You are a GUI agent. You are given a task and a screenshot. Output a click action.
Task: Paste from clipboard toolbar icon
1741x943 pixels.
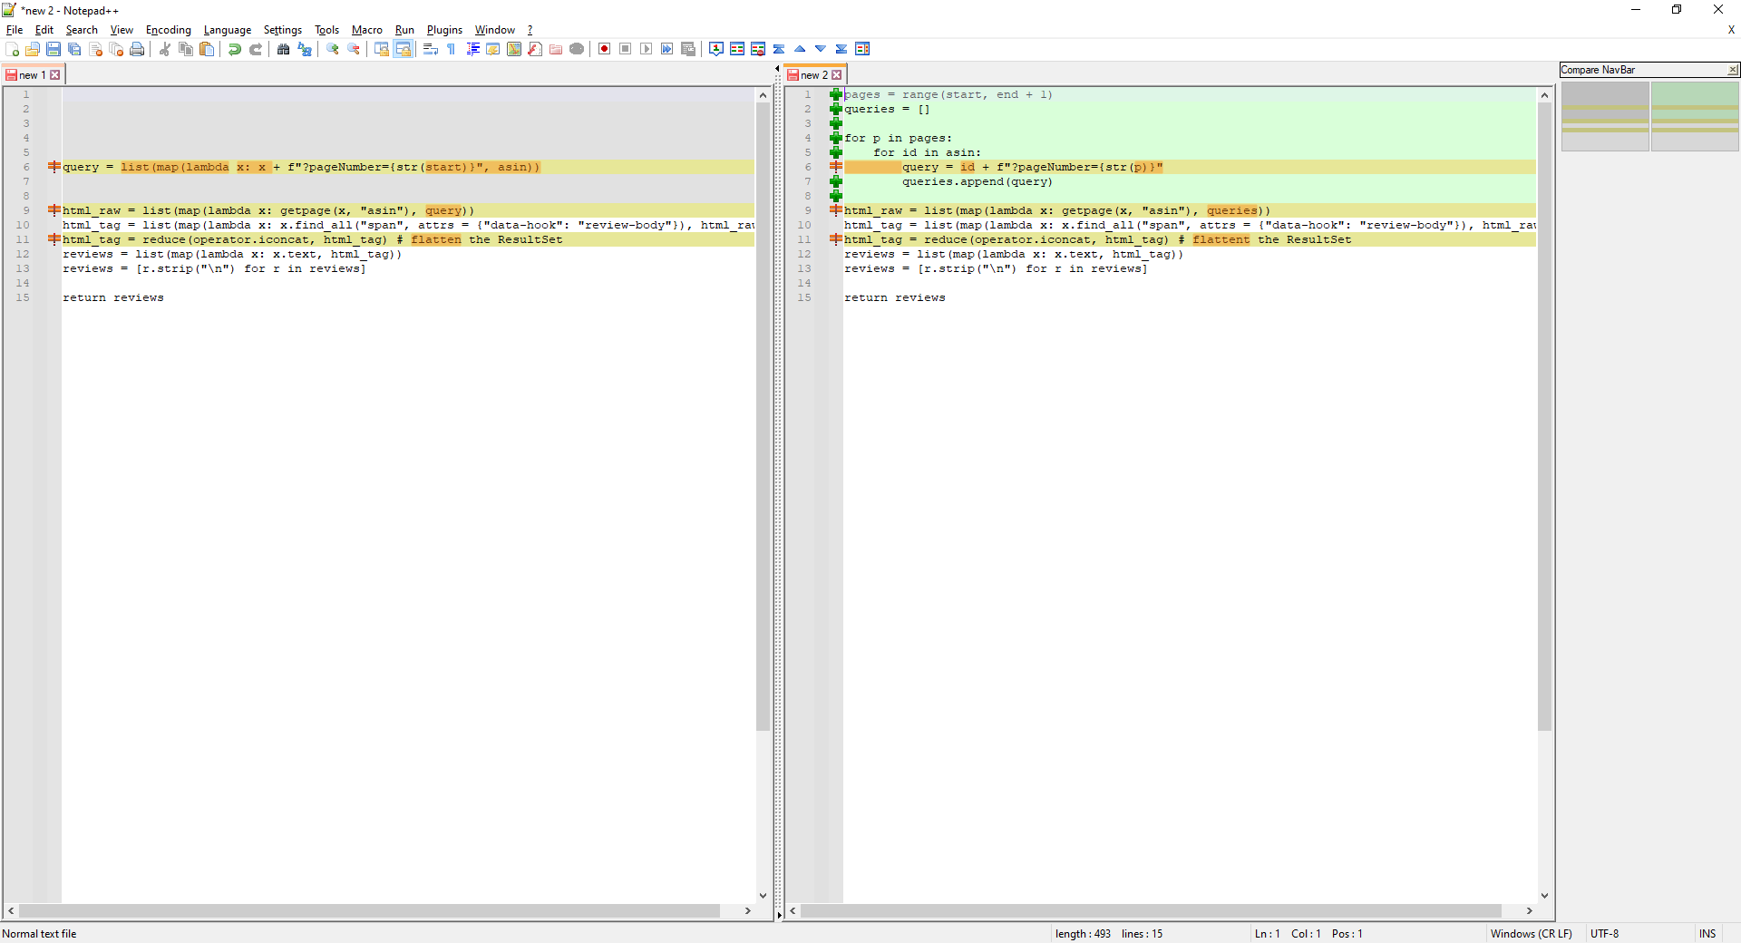pyautogui.click(x=207, y=49)
